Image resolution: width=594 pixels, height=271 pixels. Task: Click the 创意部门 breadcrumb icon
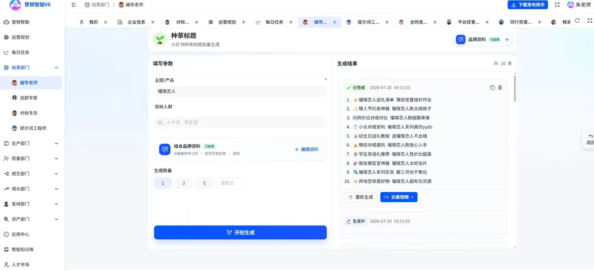point(87,4)
